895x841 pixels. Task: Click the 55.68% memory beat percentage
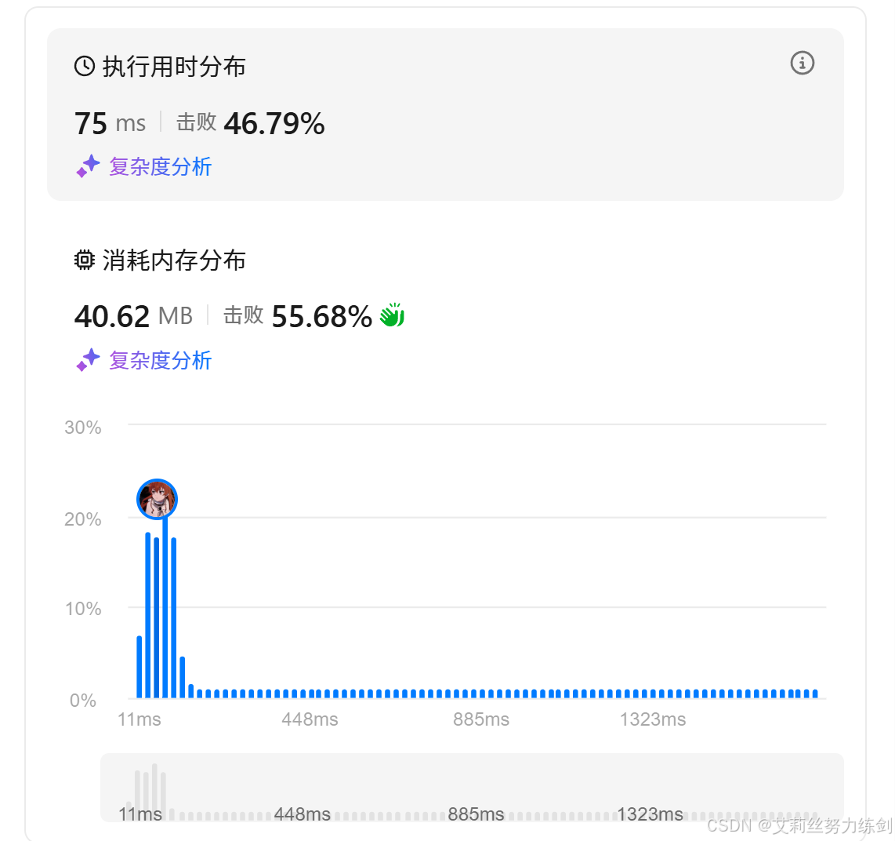point(322,316)
